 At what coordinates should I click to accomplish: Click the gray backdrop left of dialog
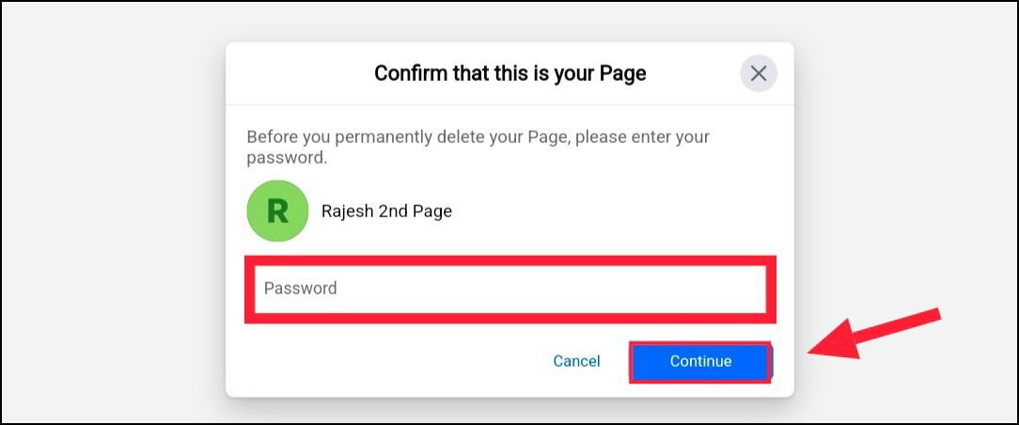point(114,214)
